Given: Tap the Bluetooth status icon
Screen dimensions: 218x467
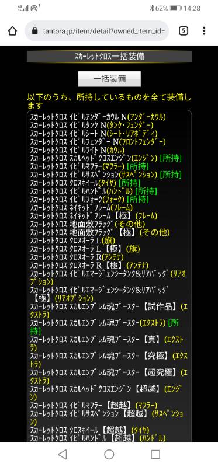Looking at the screenshot, I should coord(152,8).
